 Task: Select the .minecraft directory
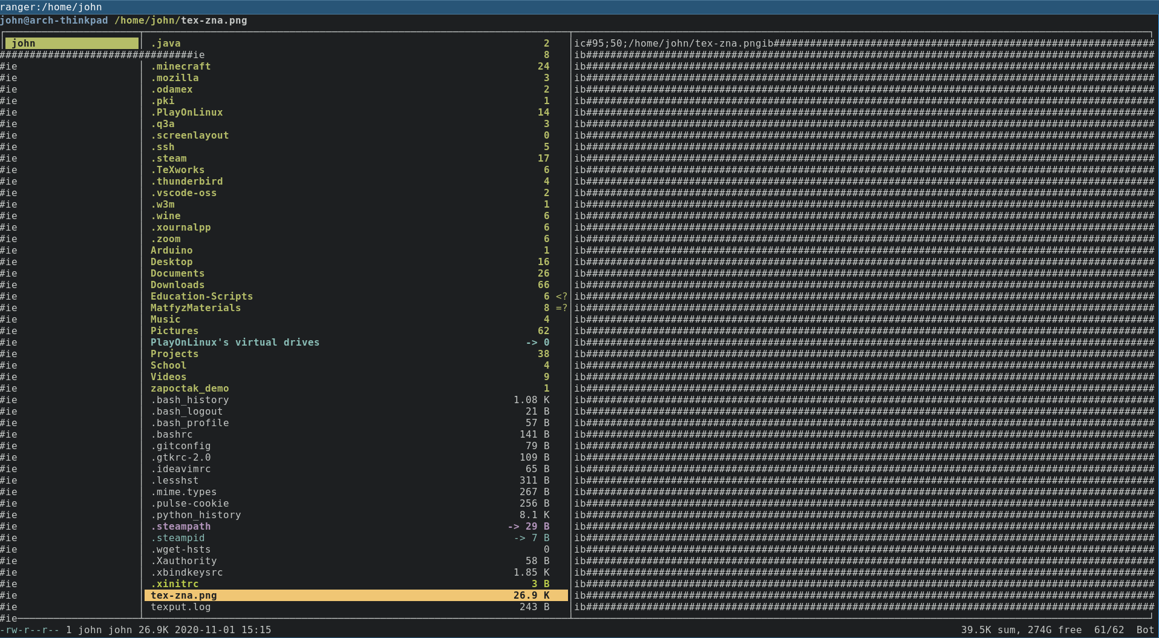click(356, 66)
